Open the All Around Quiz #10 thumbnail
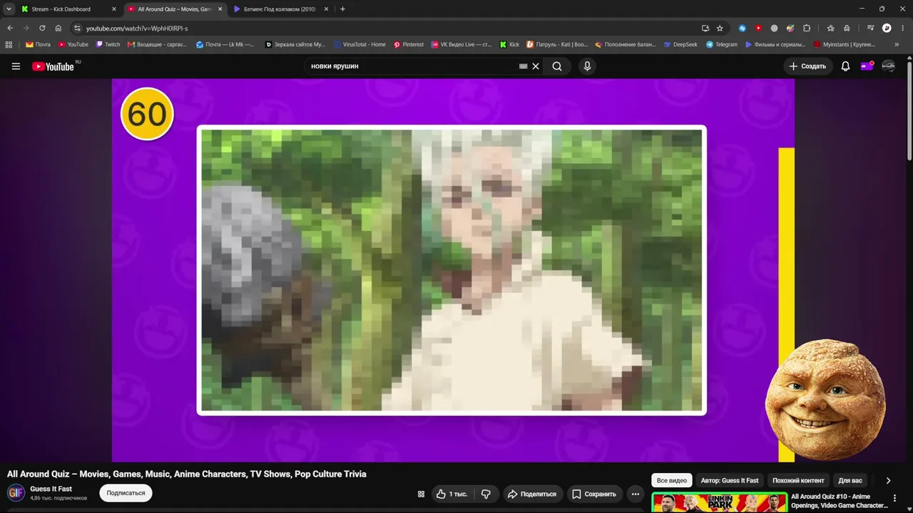This screenshot has height=513, width=913. coord(719,502)
